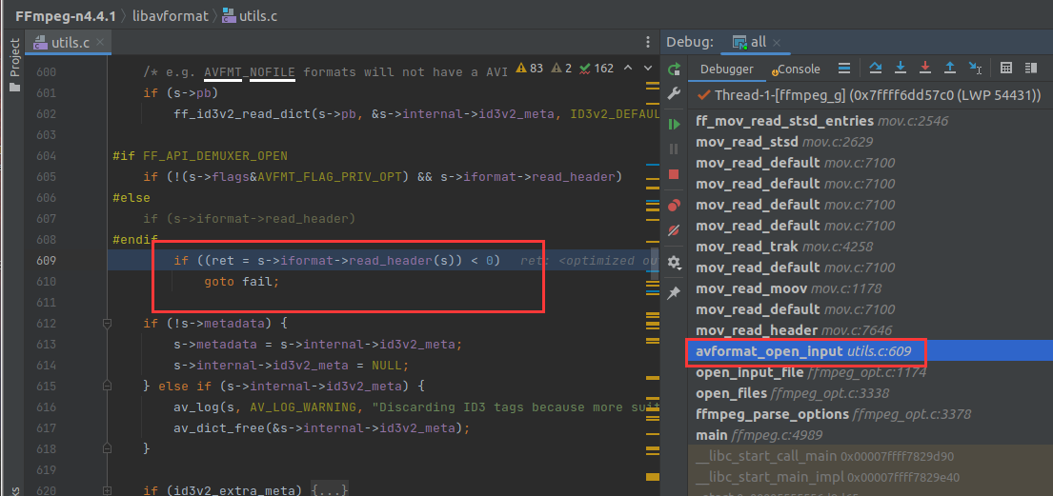Screen dimensions: 1053x496
Task: Click the Step Over icon
Action: click(x=876, y=69)
